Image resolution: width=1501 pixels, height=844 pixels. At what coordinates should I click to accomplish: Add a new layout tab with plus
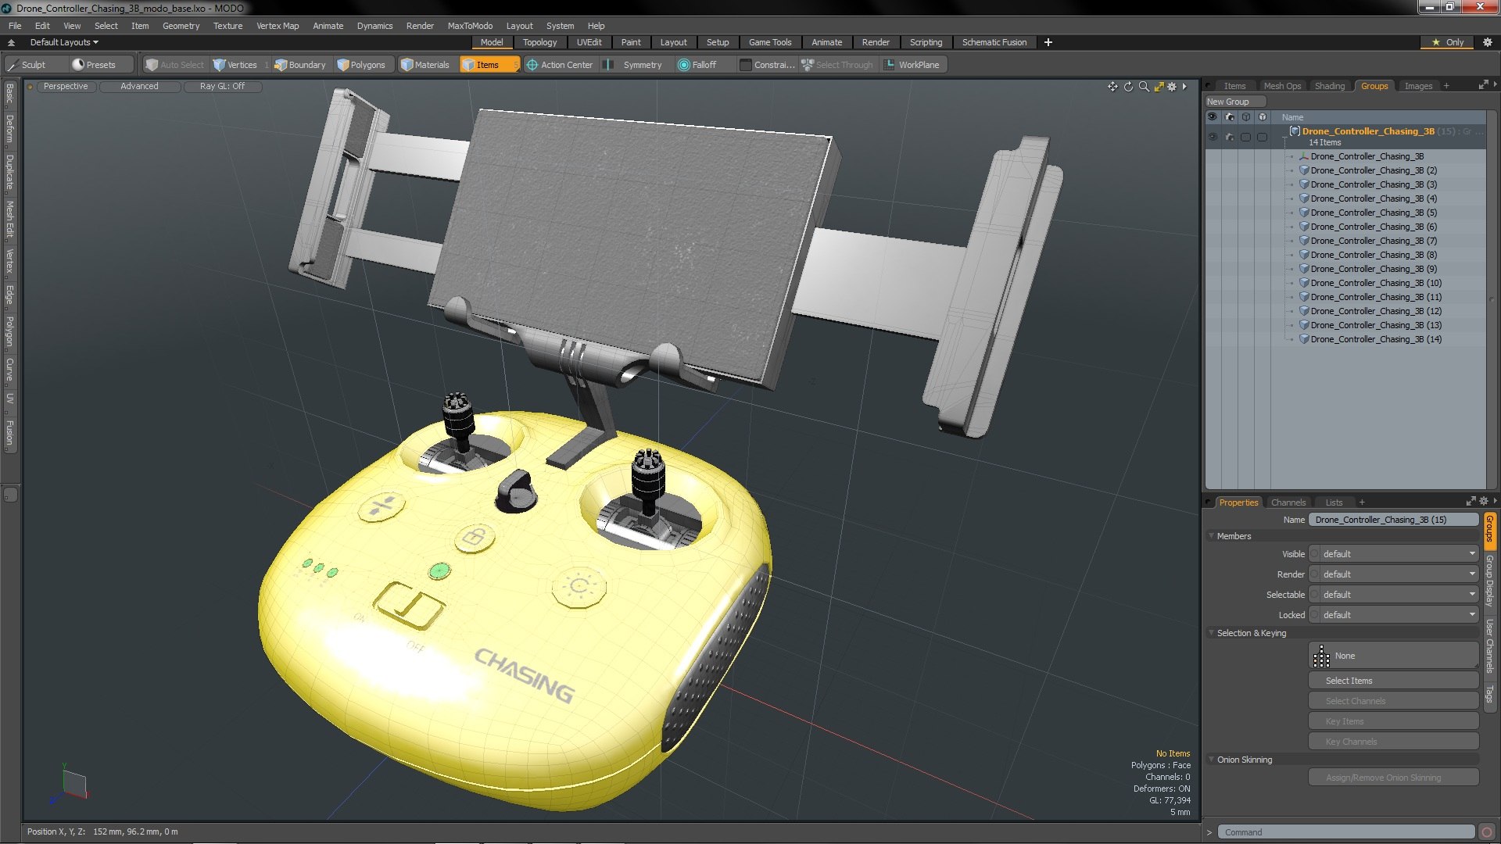[1048, 42]
